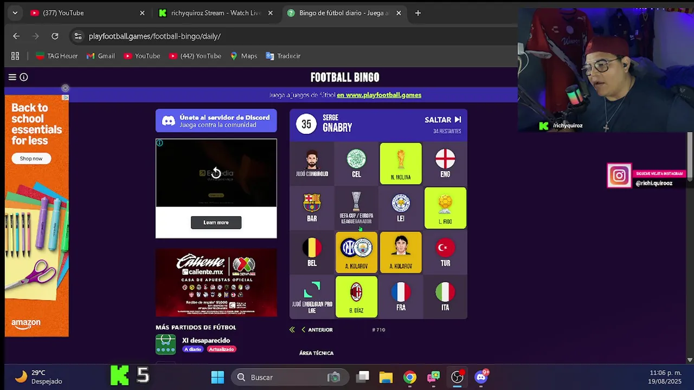
Task: Select the France (FRA) flag cell
Action: tap(401, 297)
